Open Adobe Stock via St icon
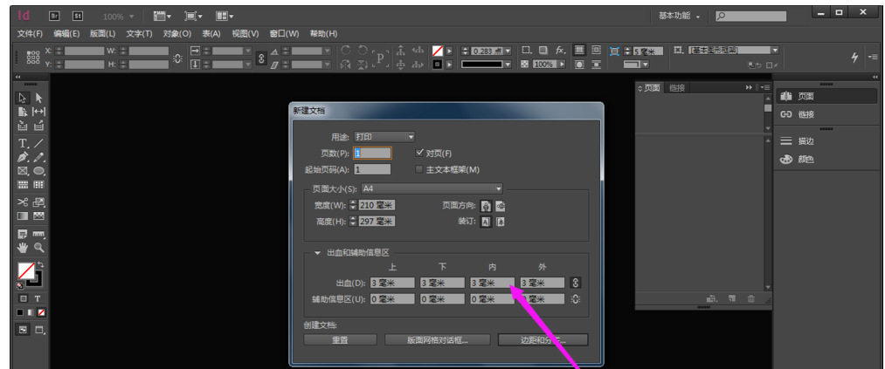 (78, 17)
